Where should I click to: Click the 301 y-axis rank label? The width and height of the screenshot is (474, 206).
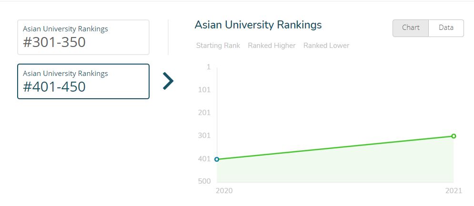click(x=204, y=136)
